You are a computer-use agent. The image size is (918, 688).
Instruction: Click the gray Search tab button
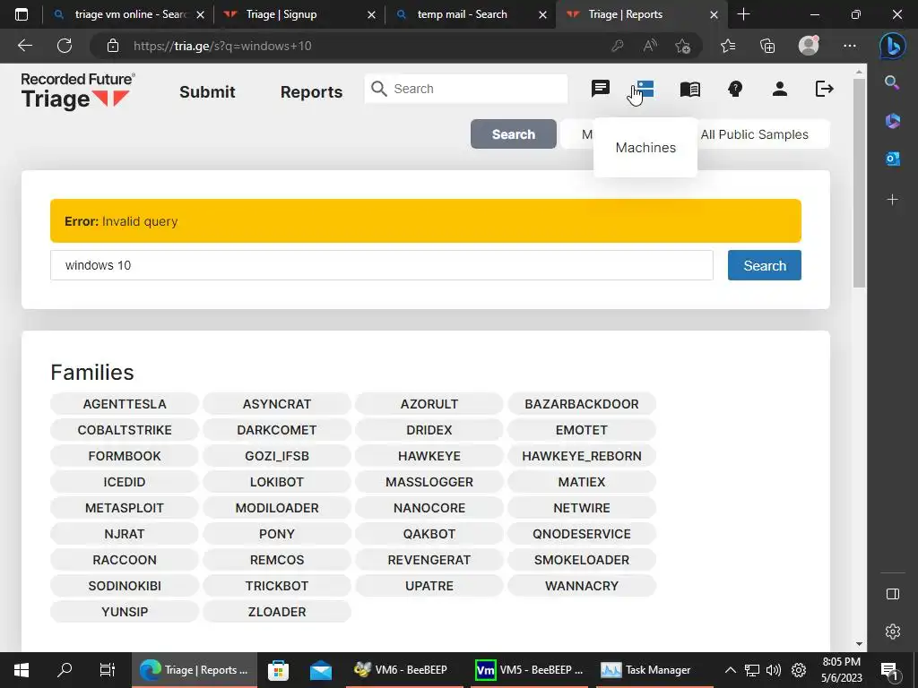[x=514, y=134]
